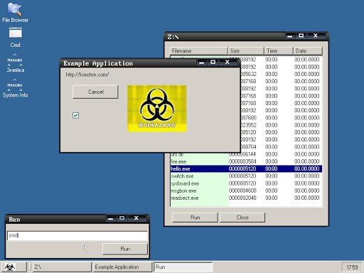Maximize the Z:\ window
This screenshot has width=364, height=273.
[x=301, y=36]
